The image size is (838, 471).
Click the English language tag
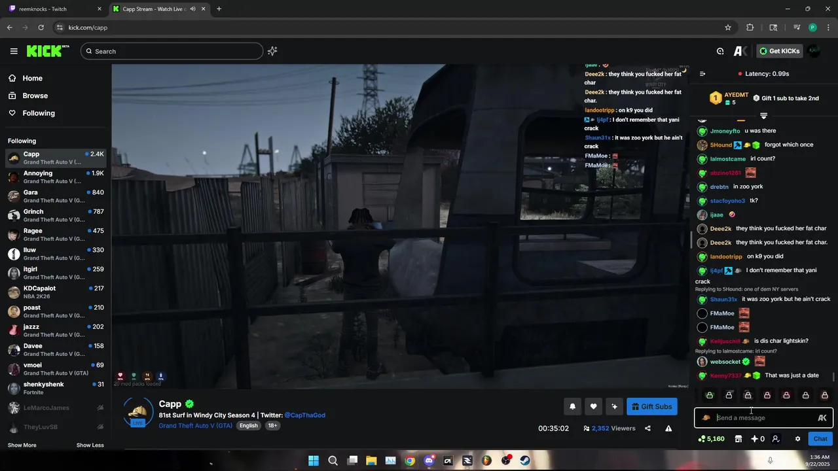tap(249, 426)
